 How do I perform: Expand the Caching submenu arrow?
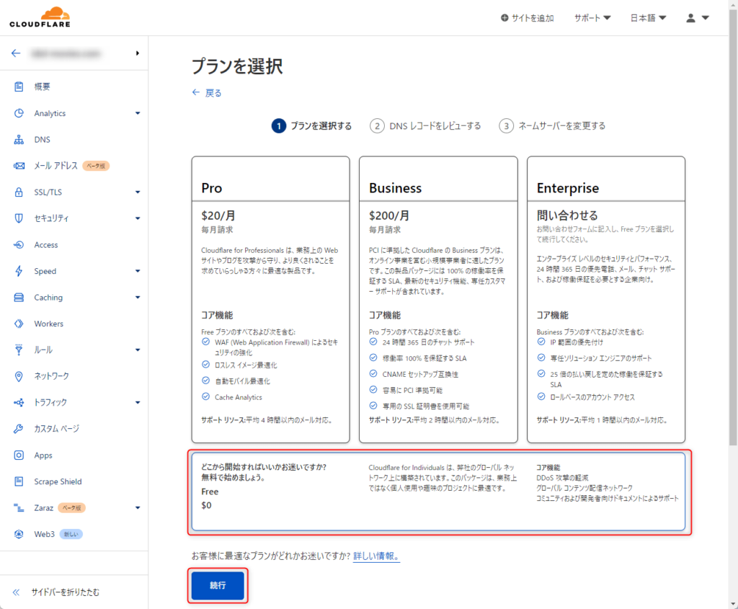coord(138,298)
